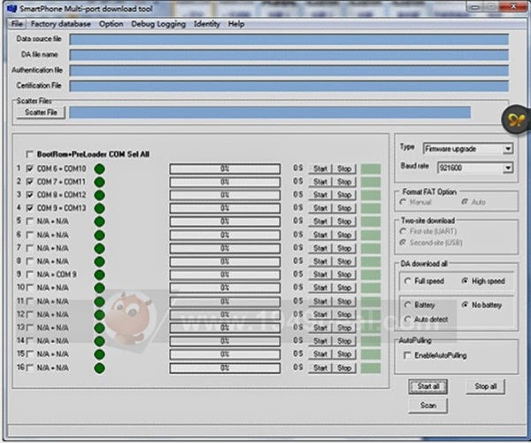Select the Full speed radio button
531x443 pixels.
408,281
